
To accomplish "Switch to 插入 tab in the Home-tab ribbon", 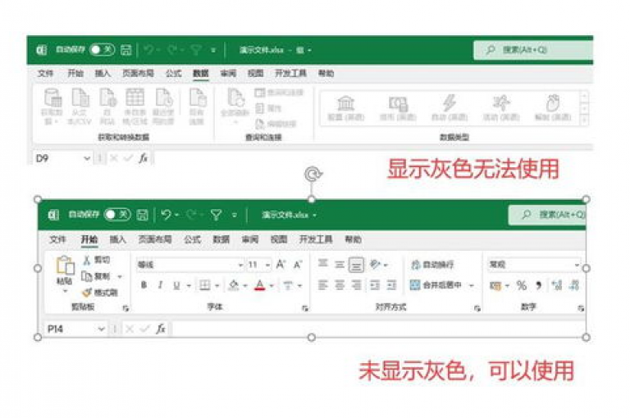I will tap(118, 239).
